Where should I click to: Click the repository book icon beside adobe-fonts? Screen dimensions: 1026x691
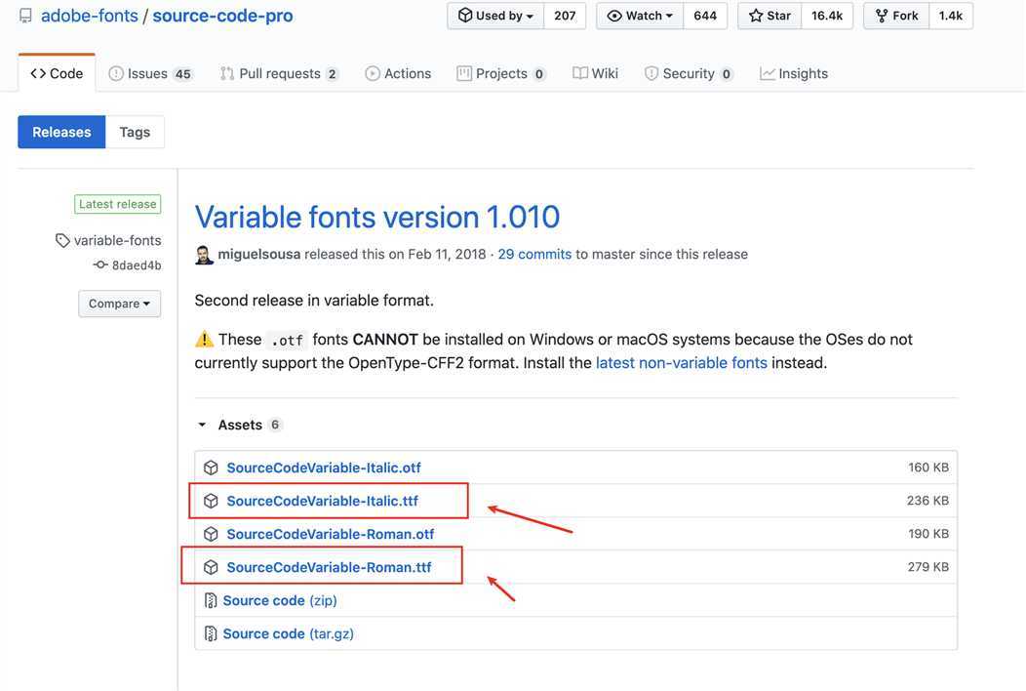(x=25, y=16)
